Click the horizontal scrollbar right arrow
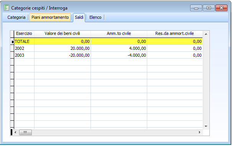This screenshot has height=146, width=232. [200, 132]
